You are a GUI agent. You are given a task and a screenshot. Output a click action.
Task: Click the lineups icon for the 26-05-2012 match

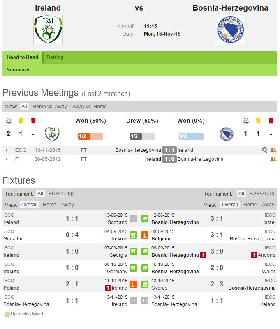point(273,159)
